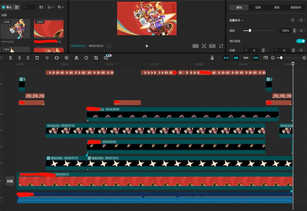The image size is (307, 211).
Task: Focus the media search field
Action: (x=29, y=7)
